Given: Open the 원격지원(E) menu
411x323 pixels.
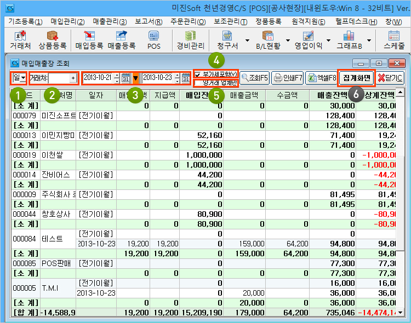Looking at the screenshot, I should pyautogui.click(x=308, y=21).
